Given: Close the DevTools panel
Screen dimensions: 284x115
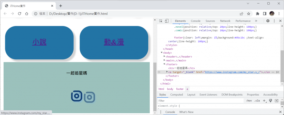Looking at the screenshot, I should (x=280, y=21).
